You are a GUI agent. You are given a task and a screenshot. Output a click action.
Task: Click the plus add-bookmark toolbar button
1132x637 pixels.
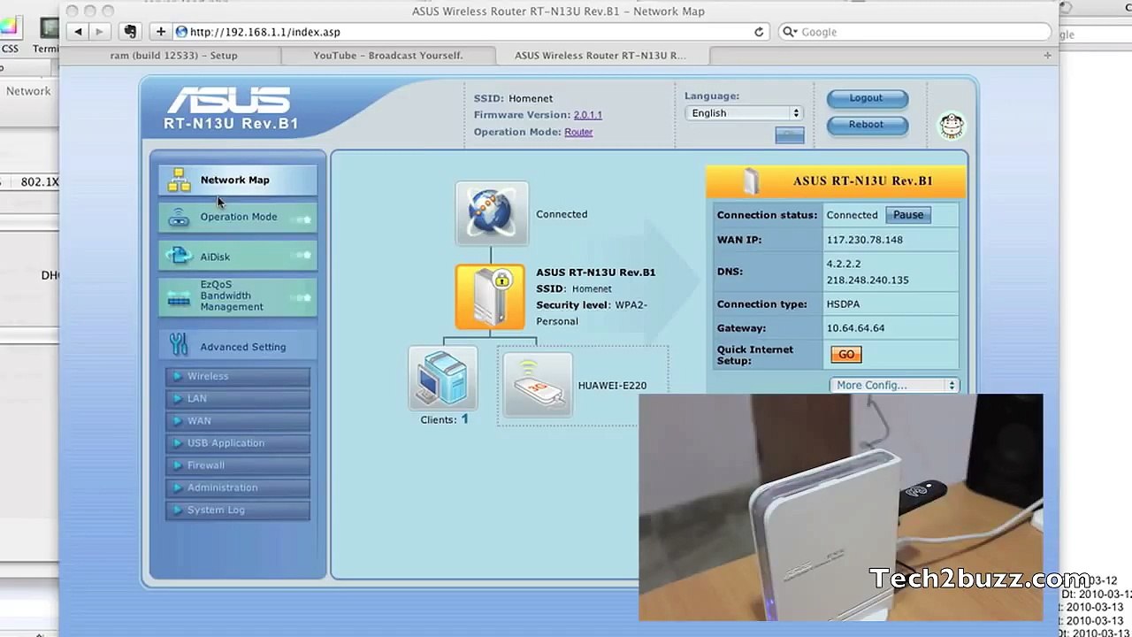[x=160, y=32]
